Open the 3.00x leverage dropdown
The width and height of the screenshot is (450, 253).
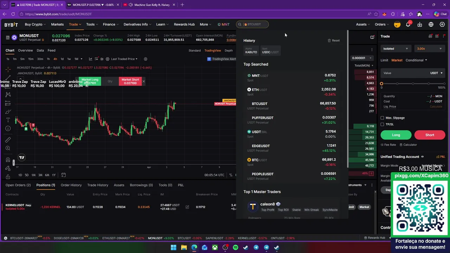(429, 49)
